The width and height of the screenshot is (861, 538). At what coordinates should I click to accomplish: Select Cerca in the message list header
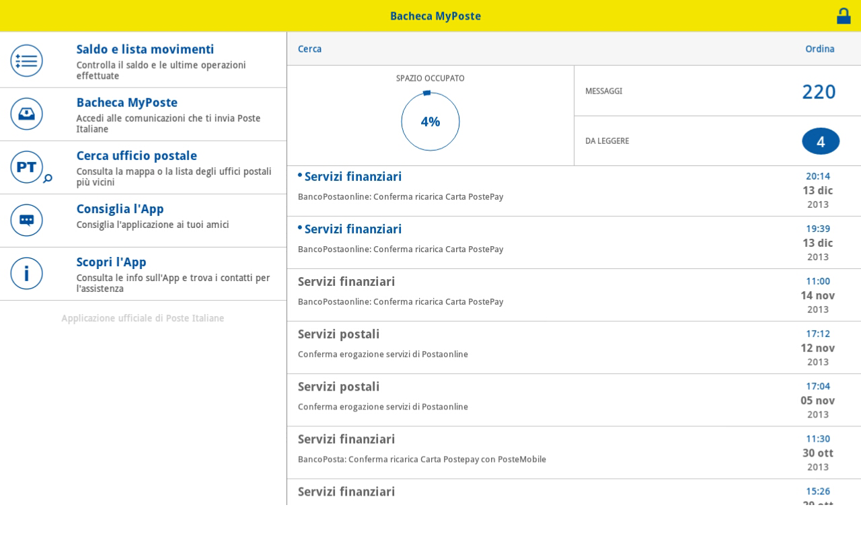309,48
